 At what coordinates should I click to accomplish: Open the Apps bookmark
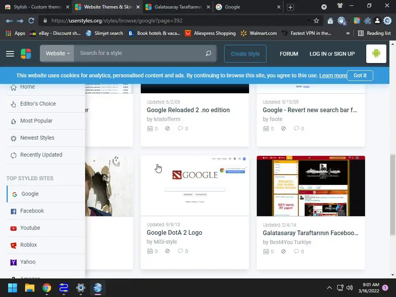pos(15,33)
